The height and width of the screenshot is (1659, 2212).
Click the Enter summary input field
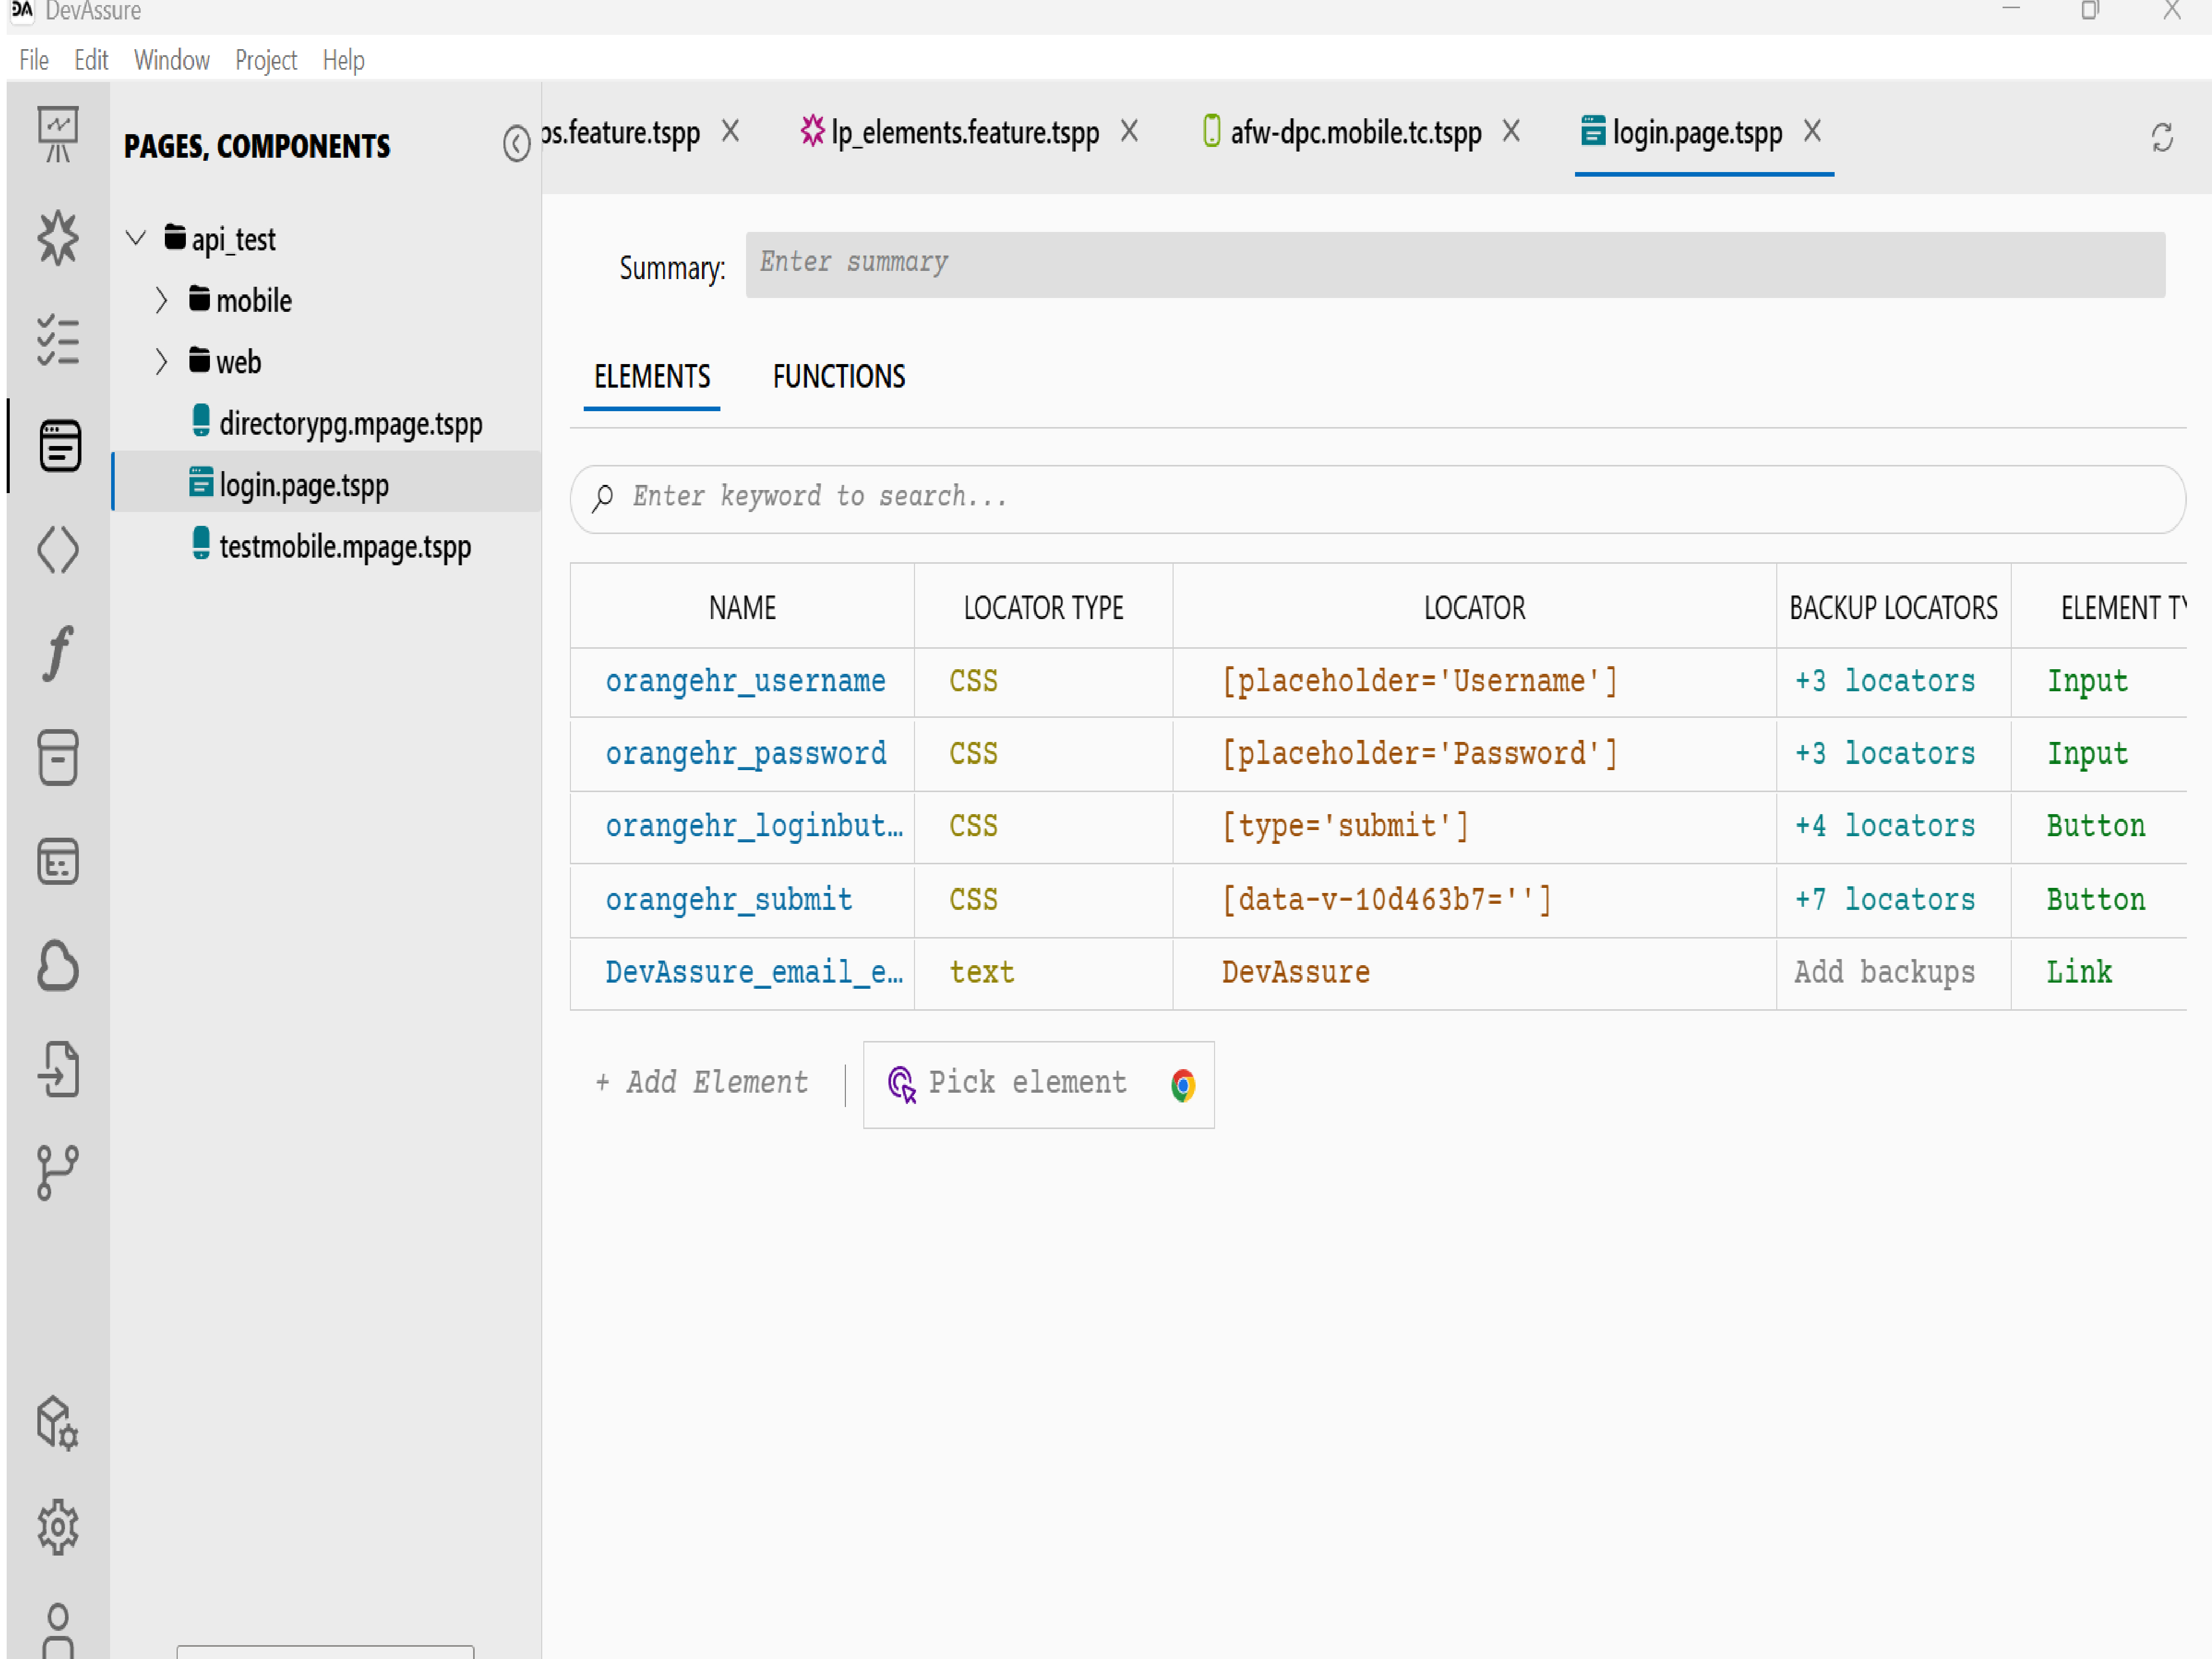(x=1454, y=264)
